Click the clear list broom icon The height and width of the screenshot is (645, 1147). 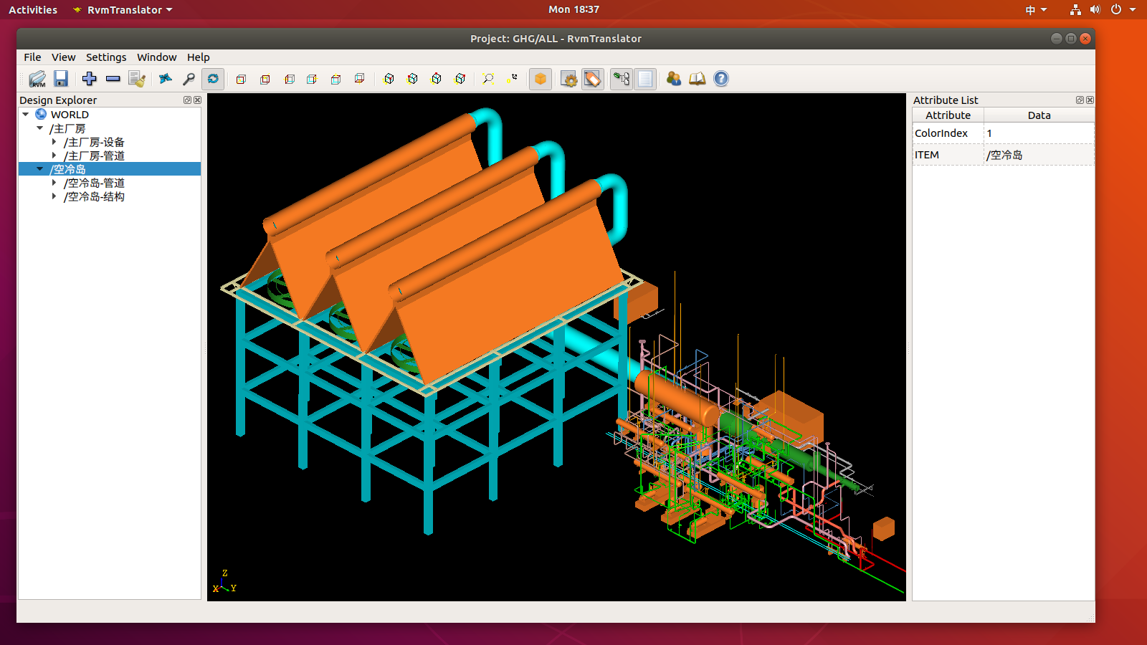[137, 79]
